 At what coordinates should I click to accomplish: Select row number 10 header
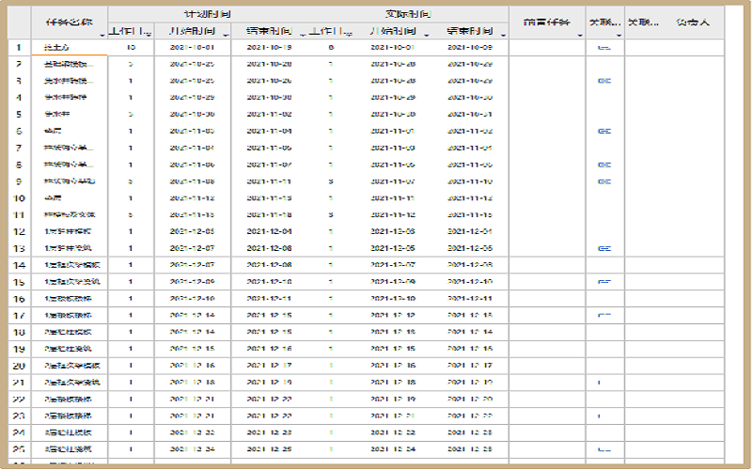[x=19, y=198]
